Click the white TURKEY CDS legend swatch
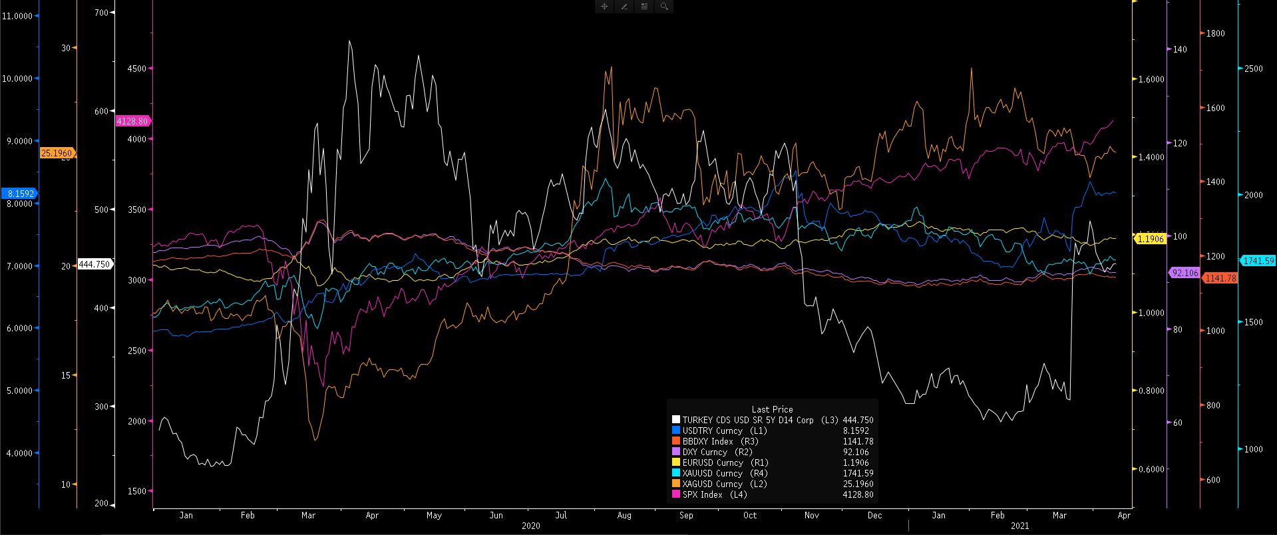The image size is (1277, 535). click(x=676, y=420)
